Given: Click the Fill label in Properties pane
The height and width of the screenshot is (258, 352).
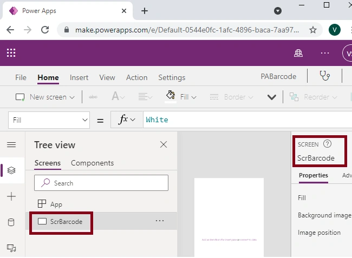Looking at the screenshot, I should (302, 198).
